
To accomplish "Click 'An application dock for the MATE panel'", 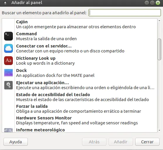I will coord(55,75).
